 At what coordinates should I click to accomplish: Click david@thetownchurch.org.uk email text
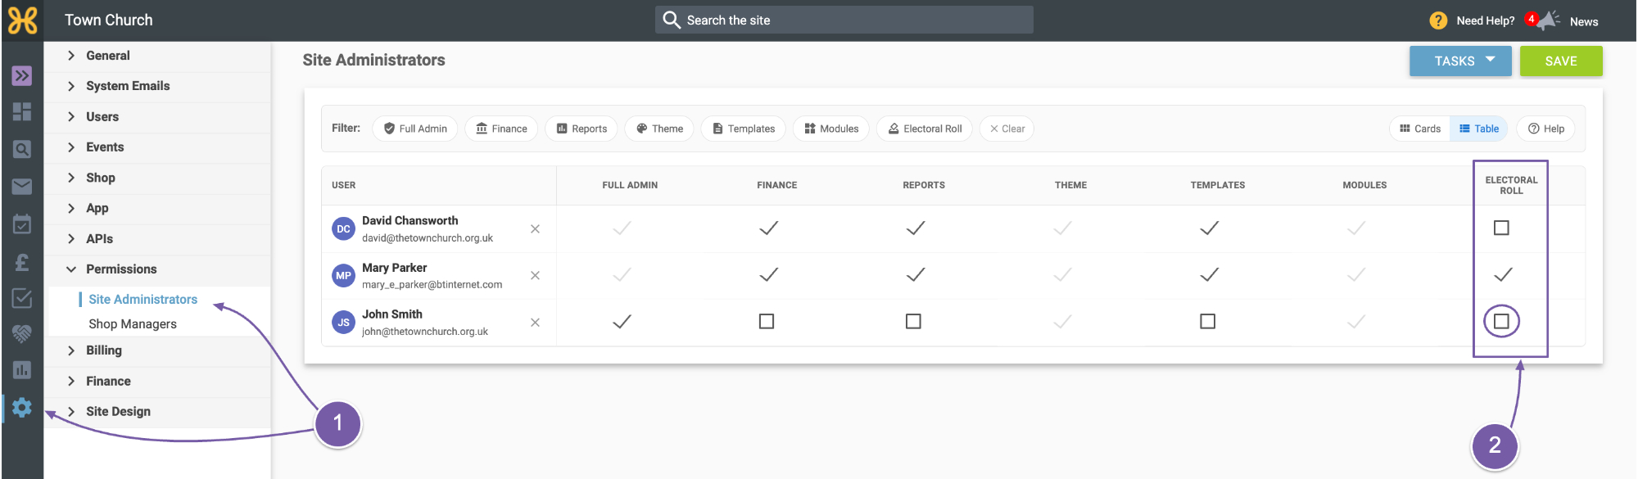click(x=428, y=238)
